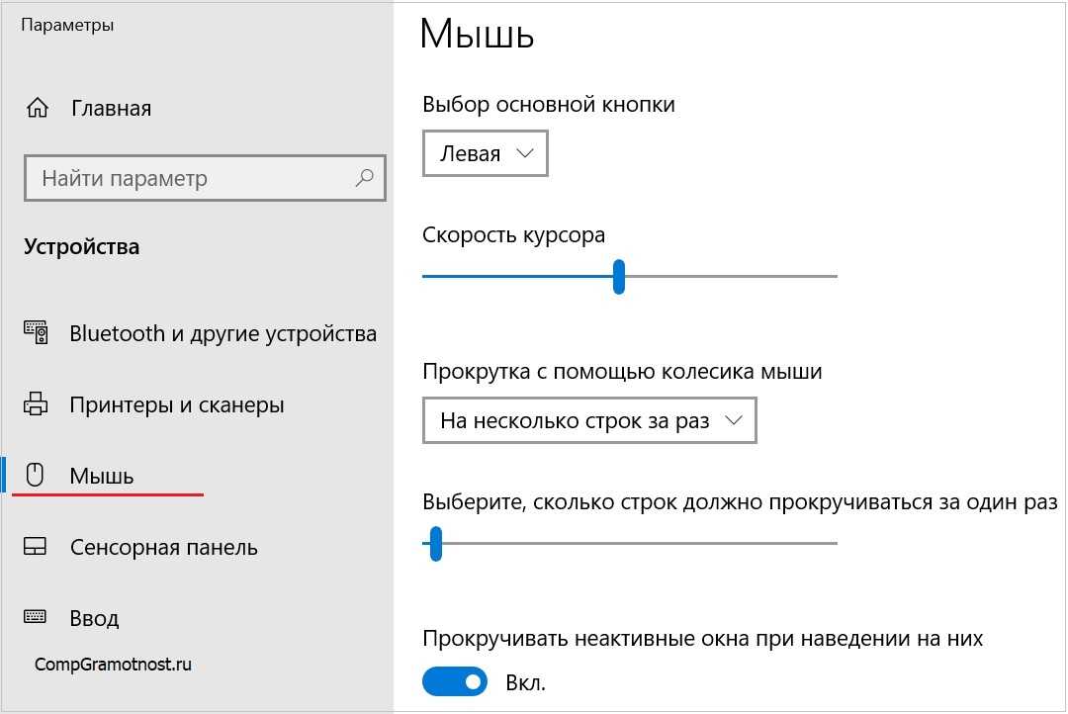Go to Главная settings home
Viewport: 1068px width, 714px height.
pyautogui.click(x=111, y=108)
